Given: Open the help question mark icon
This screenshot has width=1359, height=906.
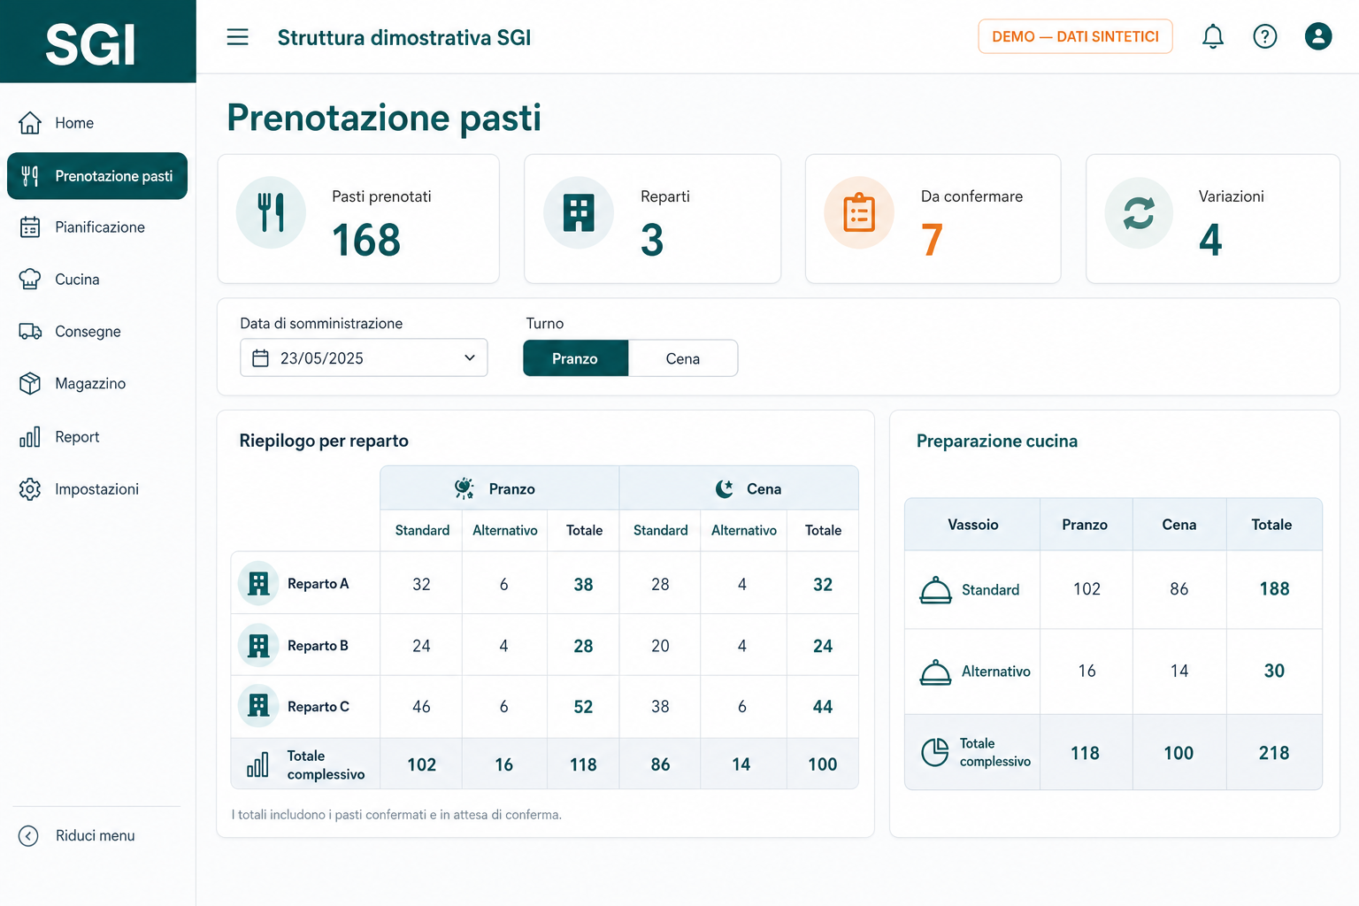Looking at the screenshot, I should 1265,36.
